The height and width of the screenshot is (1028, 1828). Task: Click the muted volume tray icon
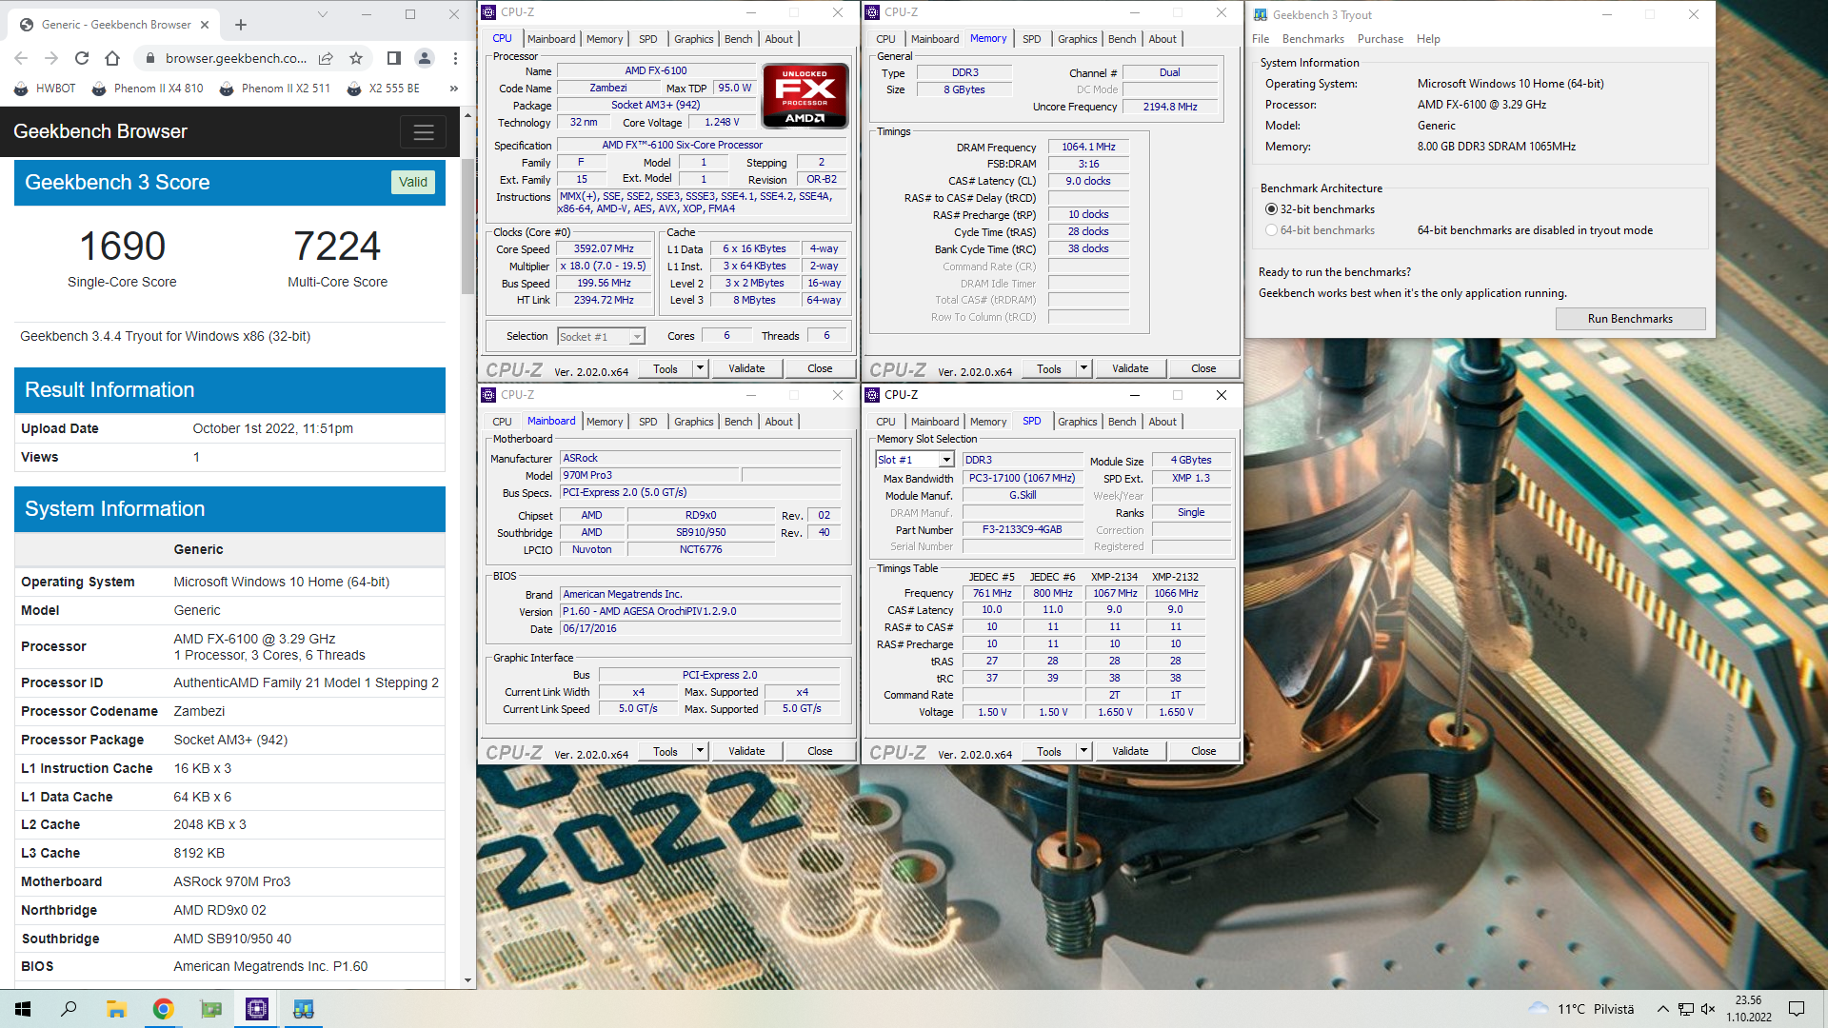[1708, 1009]
